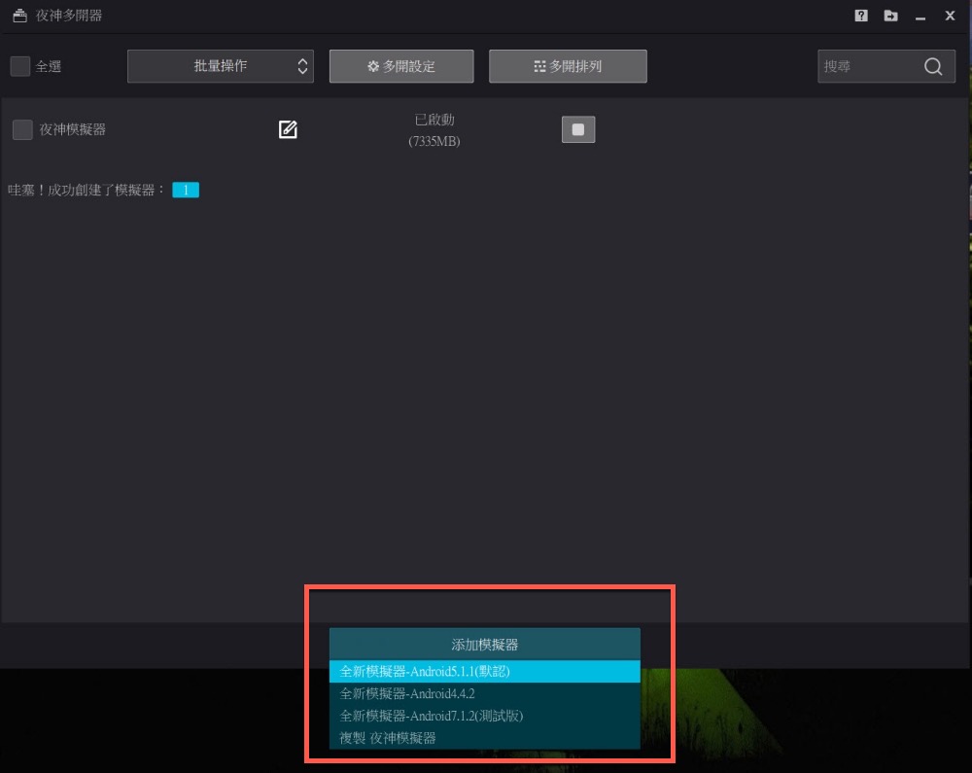The width and height of the screenshot is (972, 773).
Task: Toggle the 全選 checkbox
Action: click(x=20, y=66)
